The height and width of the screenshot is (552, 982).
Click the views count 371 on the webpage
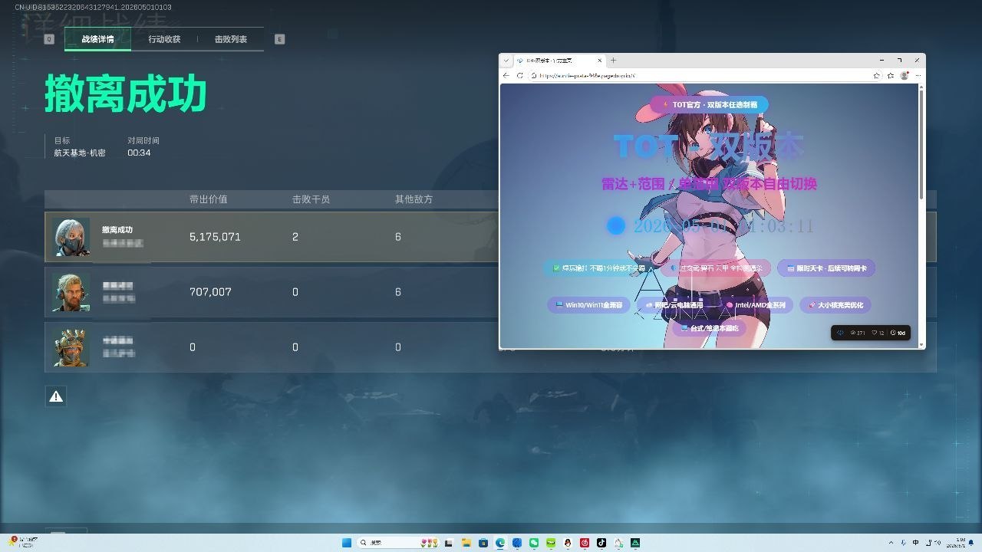858,333
